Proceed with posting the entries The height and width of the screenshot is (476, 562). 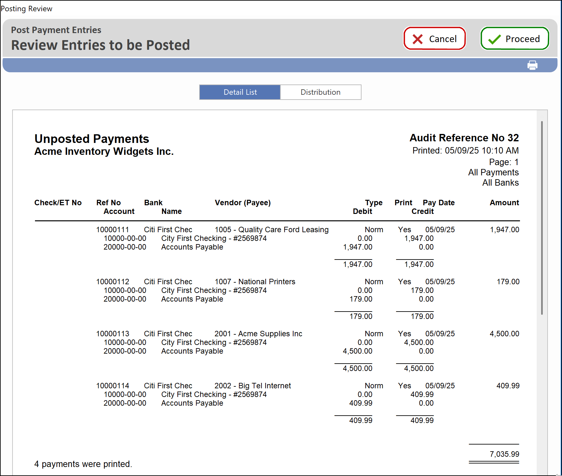[x=515, y=39]
